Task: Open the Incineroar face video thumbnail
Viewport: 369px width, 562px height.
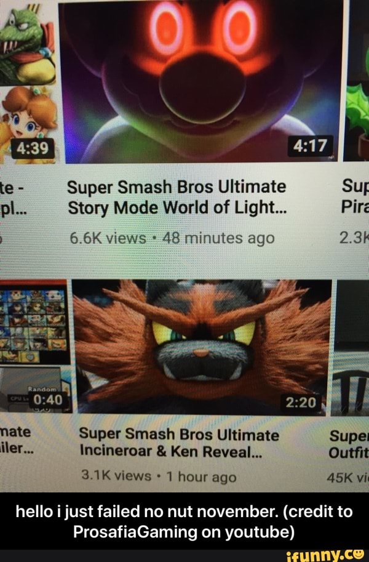Action: [202, 347]
